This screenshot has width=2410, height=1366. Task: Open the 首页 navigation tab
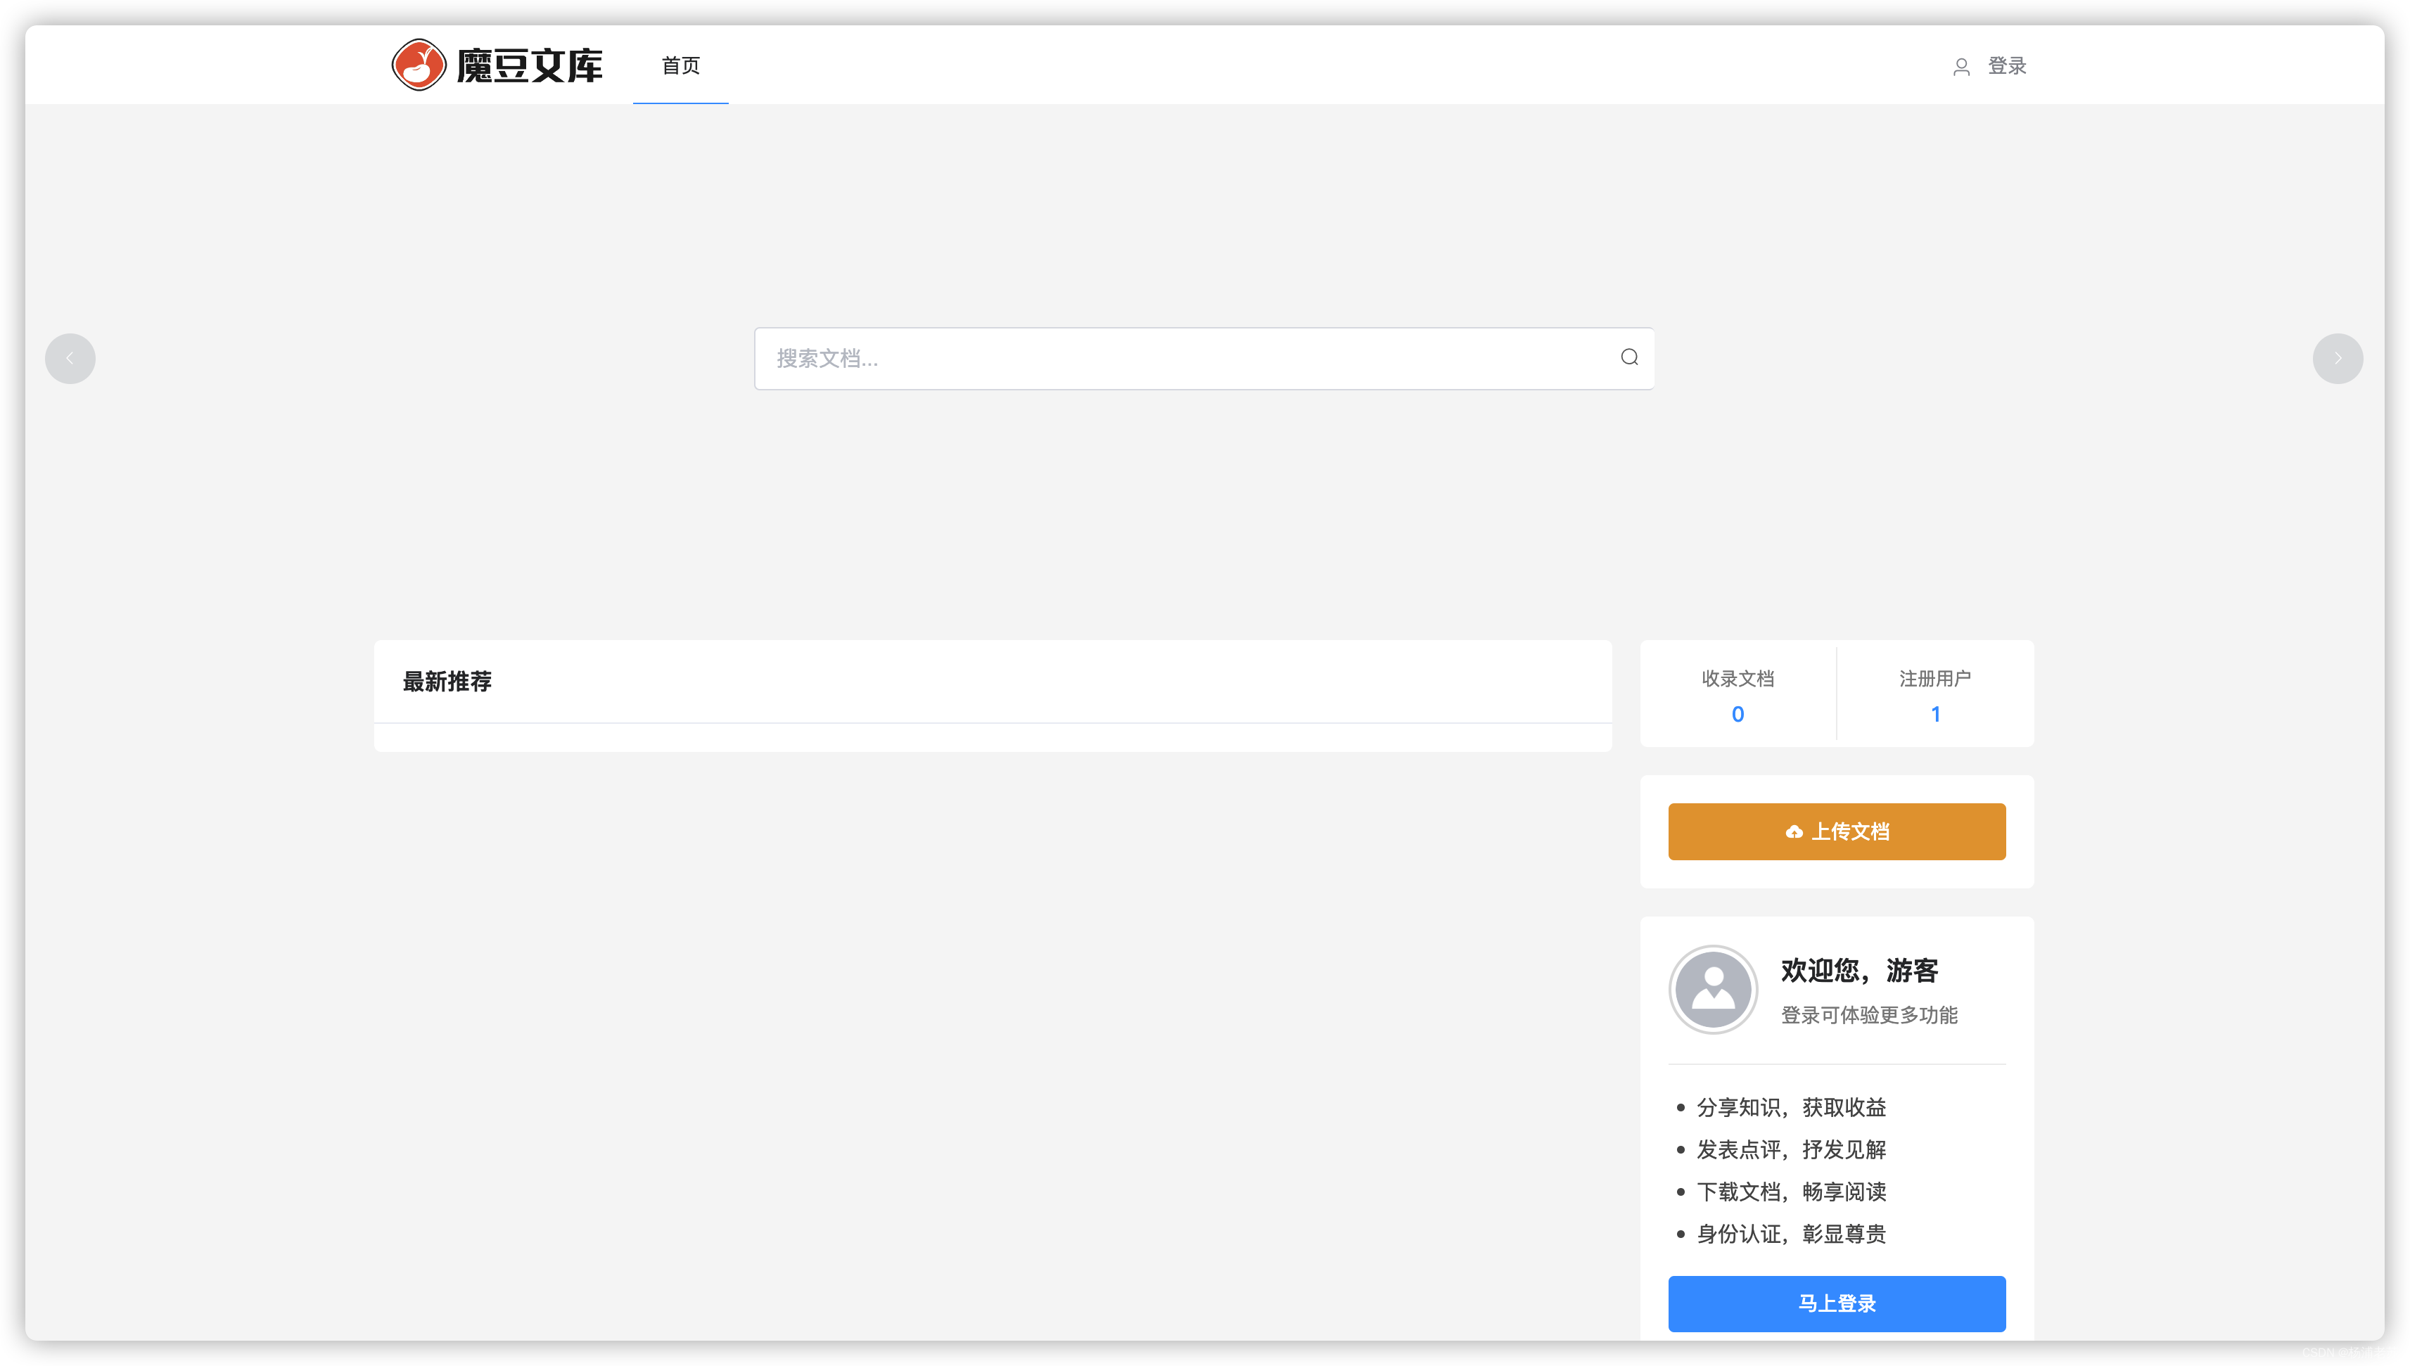coord(680,65)
